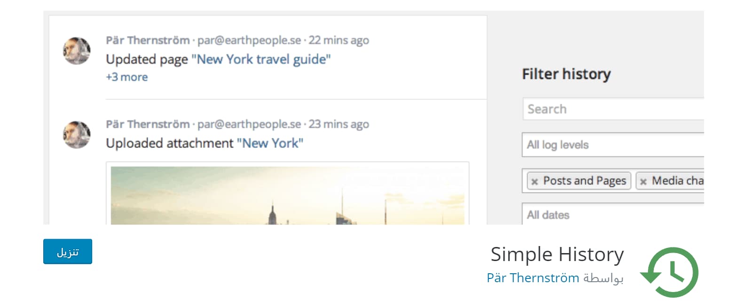The width and height of the screenshot is (747, 308).
Task: Remove the Posts and Pages filter tag
Action: point(535,181)
